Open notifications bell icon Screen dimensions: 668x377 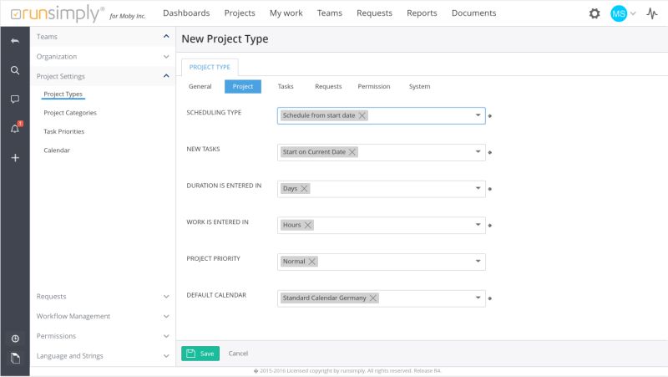16,128
